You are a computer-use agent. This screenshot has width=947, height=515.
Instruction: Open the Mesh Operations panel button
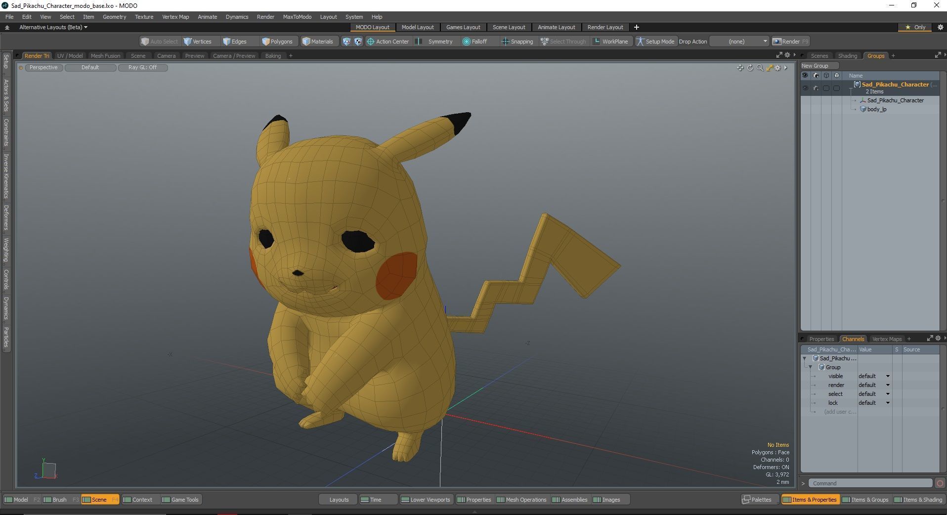click(521, 500)
